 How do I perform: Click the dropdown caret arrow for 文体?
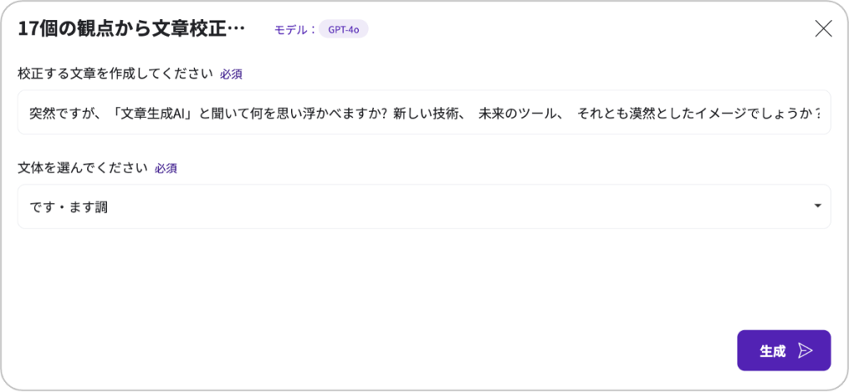tap(817, 206)
